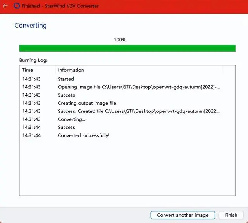Select the 'Converting...' log row
This screenshot has height=223, width=248.
121,119
